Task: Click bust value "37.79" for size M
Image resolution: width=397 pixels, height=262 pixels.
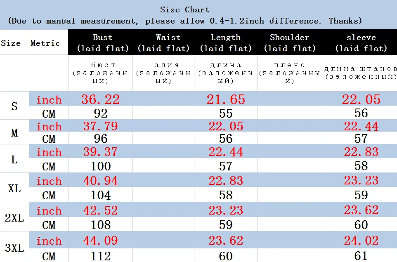Action: 101,126
